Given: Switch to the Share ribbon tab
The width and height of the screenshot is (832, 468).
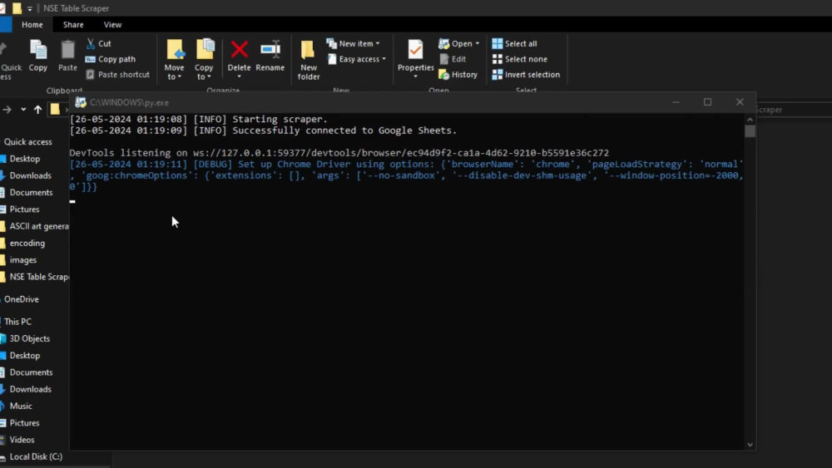Looking at the screenshot, I should [x=73, y=24].
